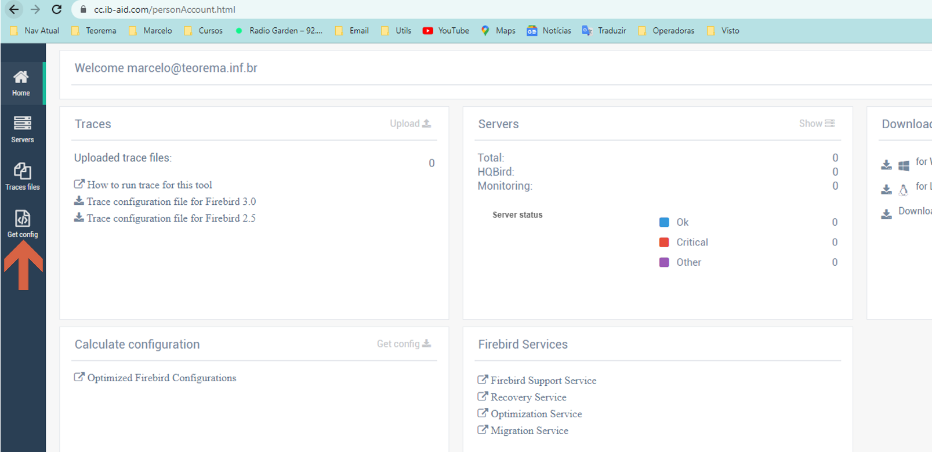Screen dimensions: 932x452
Task: Click the Linux penguin download icon
Action: (x=903, y=190)
